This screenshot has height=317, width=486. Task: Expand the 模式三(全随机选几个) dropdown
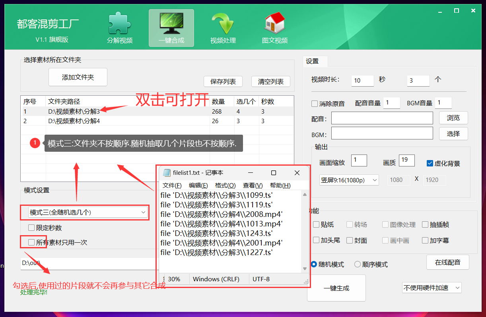pos(88,213)
